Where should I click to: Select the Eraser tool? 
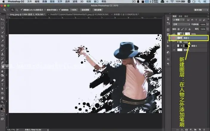(x=2, y=62)
